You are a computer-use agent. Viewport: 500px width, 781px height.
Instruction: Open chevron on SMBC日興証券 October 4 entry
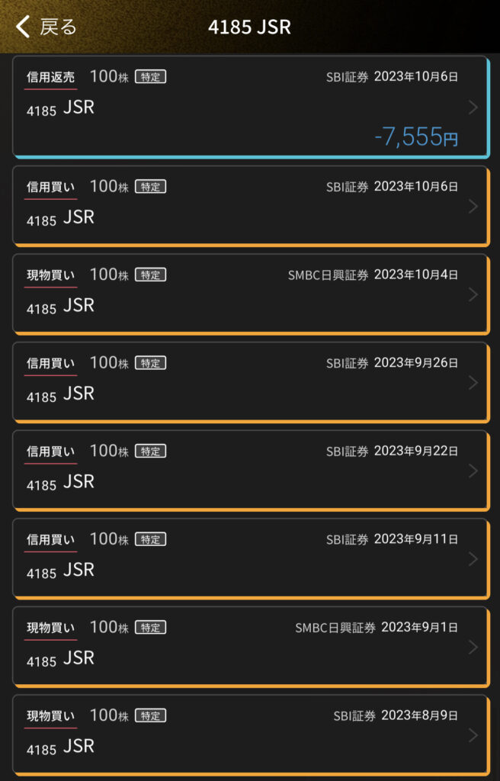coord(473,294)
